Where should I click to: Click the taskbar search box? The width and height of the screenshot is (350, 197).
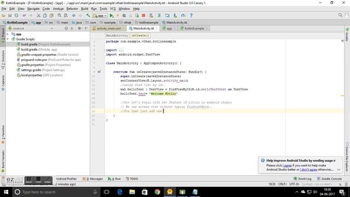[x=56, y=192]
